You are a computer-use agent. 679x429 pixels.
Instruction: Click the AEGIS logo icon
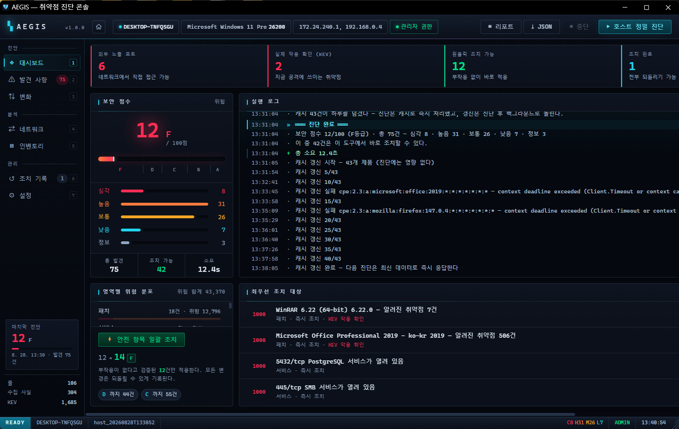click(10, 26)
